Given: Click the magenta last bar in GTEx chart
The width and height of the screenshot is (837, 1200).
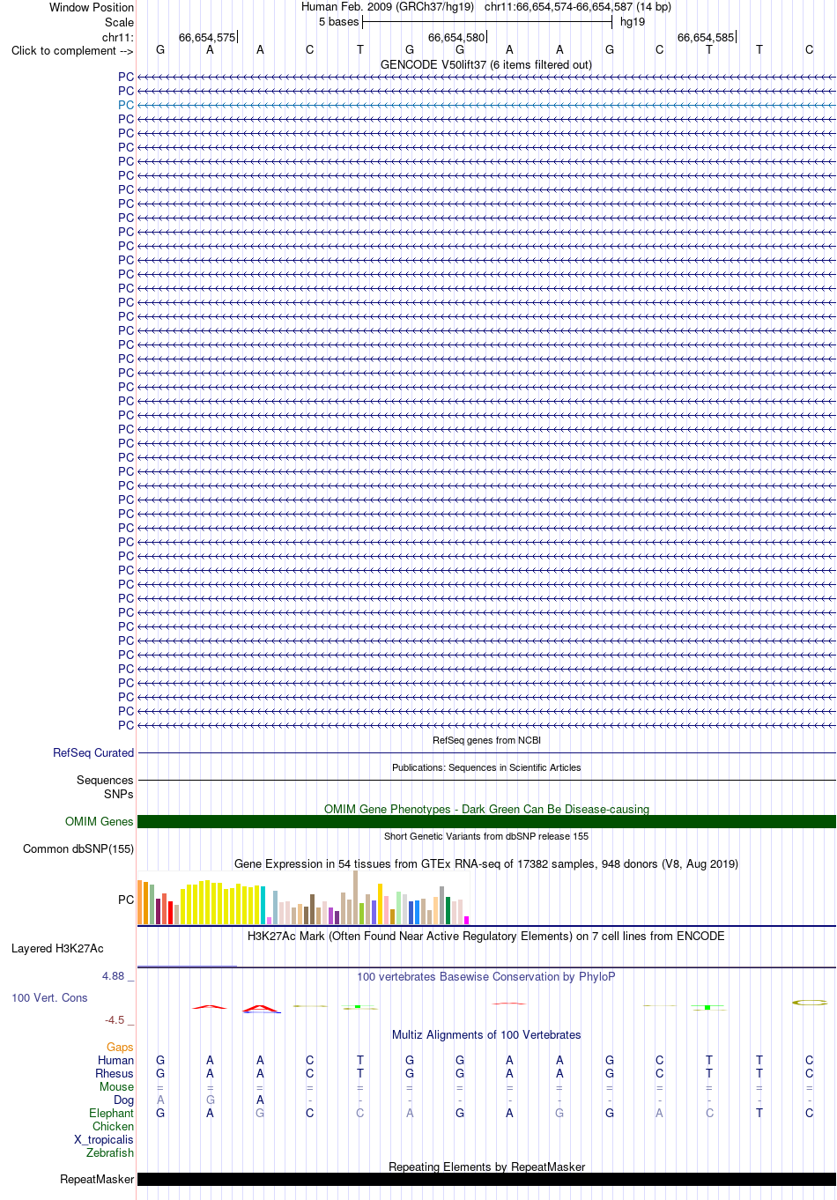Looking at the screenshot, I should (x=466, y=920).
